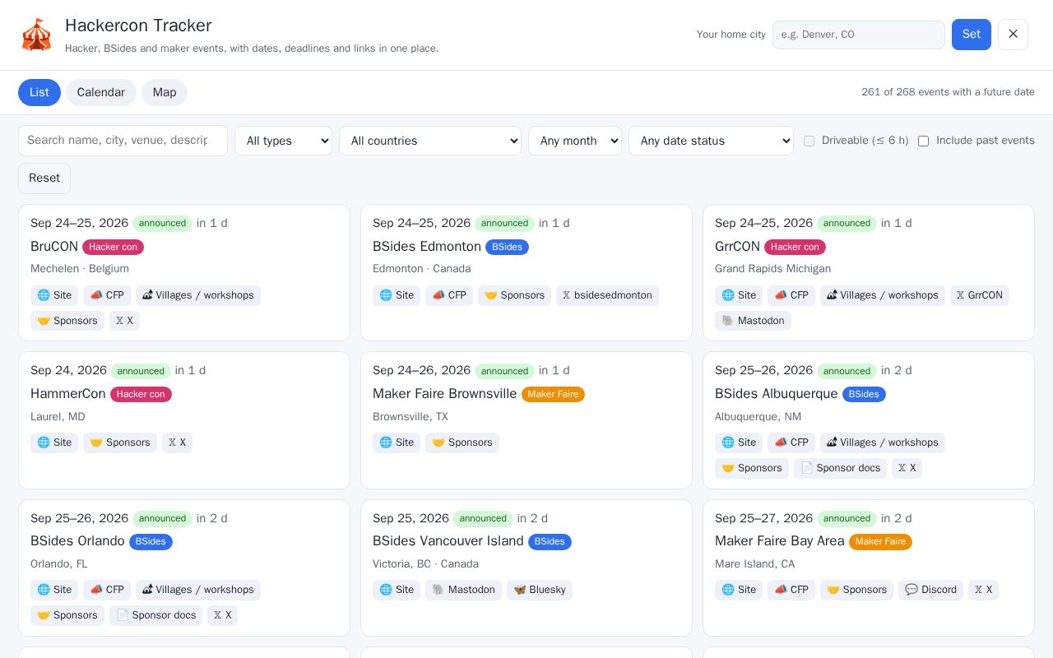This screenshot has width=1053, height=658.
Task: Expand the All countries dropdown
Action: pyautogui.click(x=430, y=141)
